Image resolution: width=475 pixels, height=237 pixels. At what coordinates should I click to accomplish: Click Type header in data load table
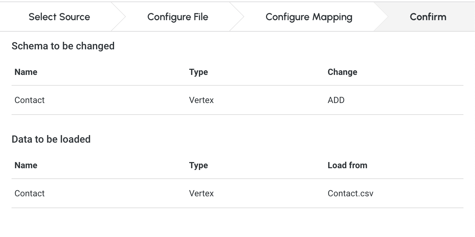tap(199, 165)
